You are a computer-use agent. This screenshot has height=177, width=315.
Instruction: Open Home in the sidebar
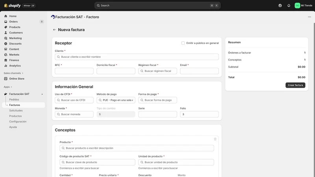pos(13,16)
